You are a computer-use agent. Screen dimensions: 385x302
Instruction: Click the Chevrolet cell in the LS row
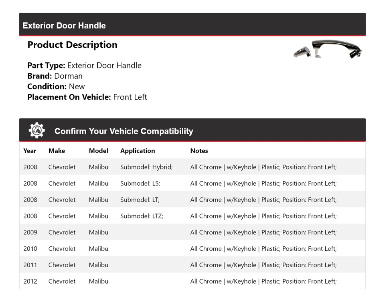[62, 183]
